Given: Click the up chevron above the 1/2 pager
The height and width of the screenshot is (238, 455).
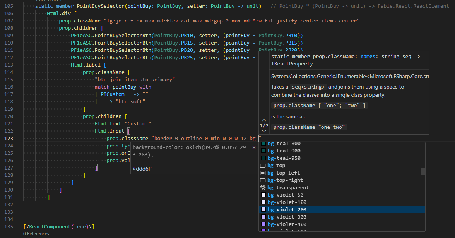Looking at the screenshot, I should [x=264, y=120].
